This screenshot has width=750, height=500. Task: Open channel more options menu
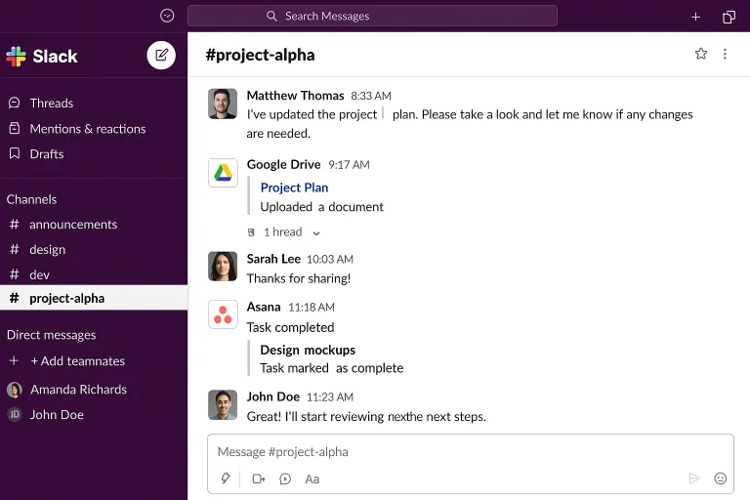726,54
